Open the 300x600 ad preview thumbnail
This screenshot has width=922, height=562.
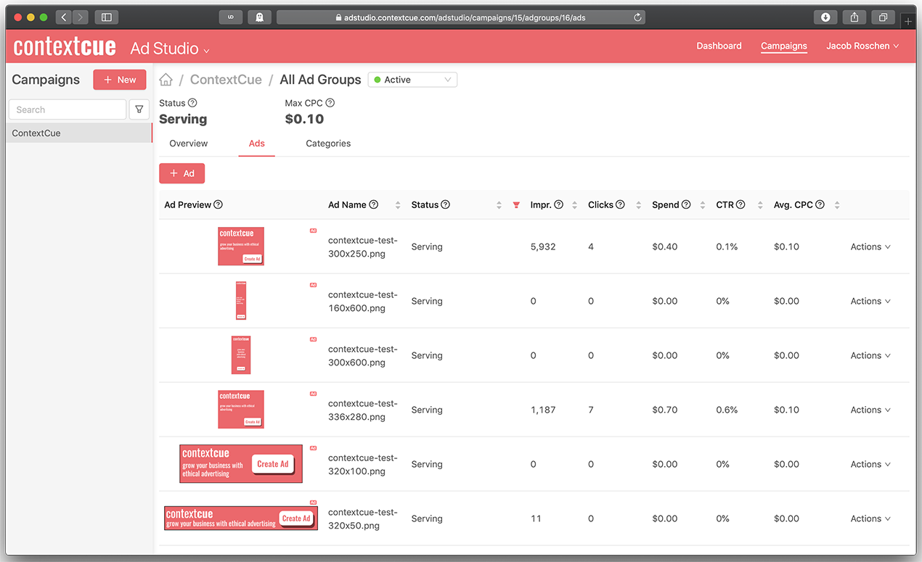(x=241, y=355)
